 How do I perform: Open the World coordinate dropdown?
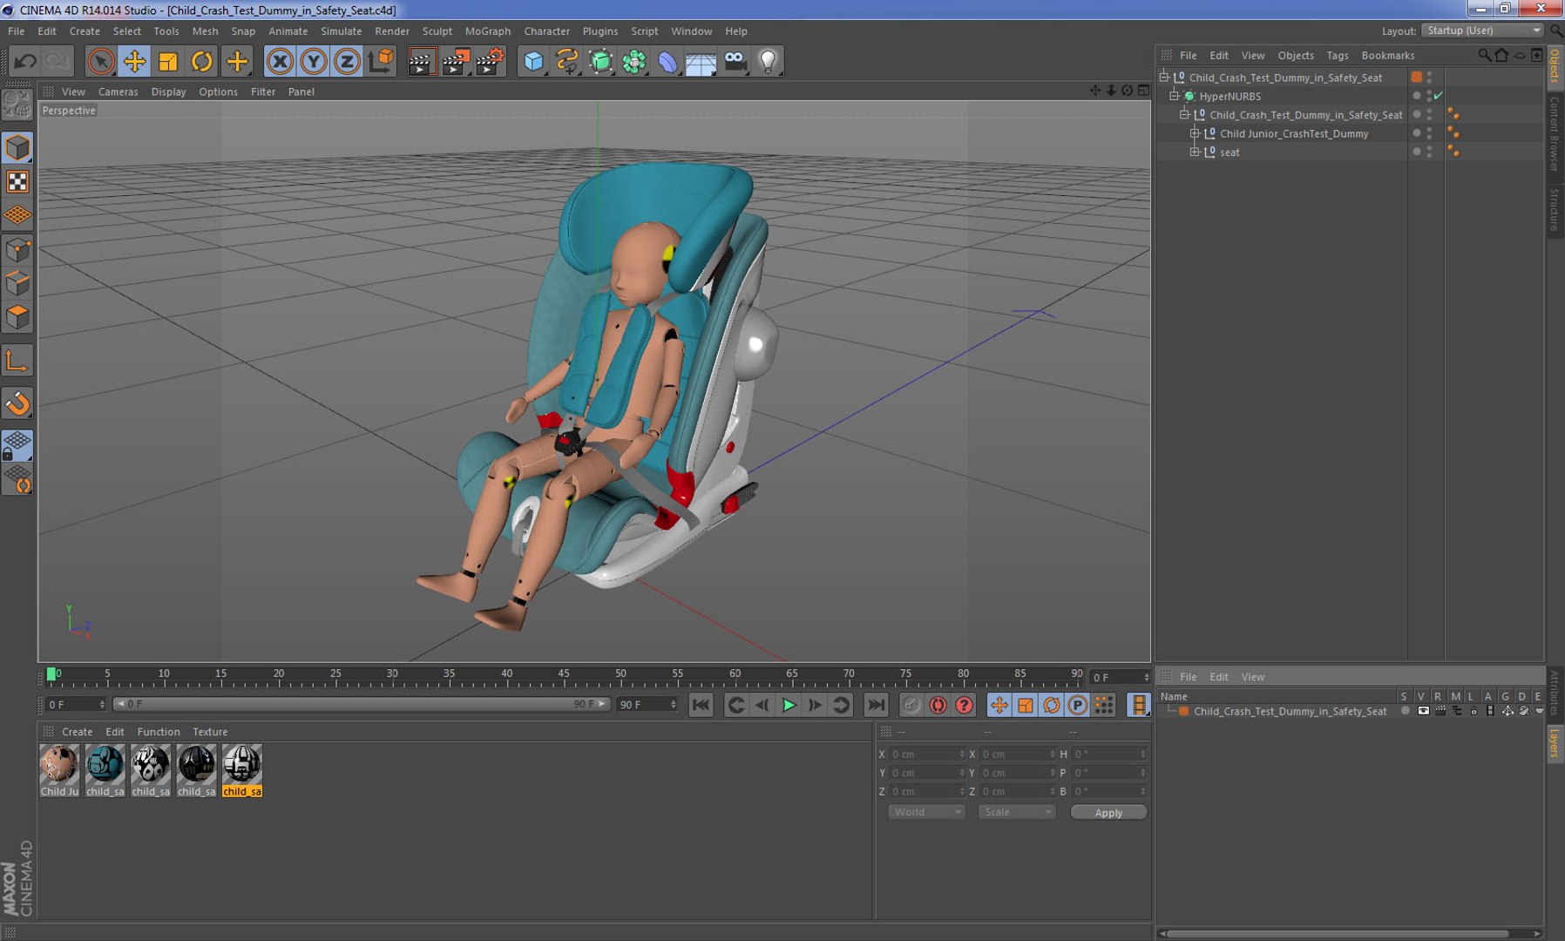(x=926, y=812)
